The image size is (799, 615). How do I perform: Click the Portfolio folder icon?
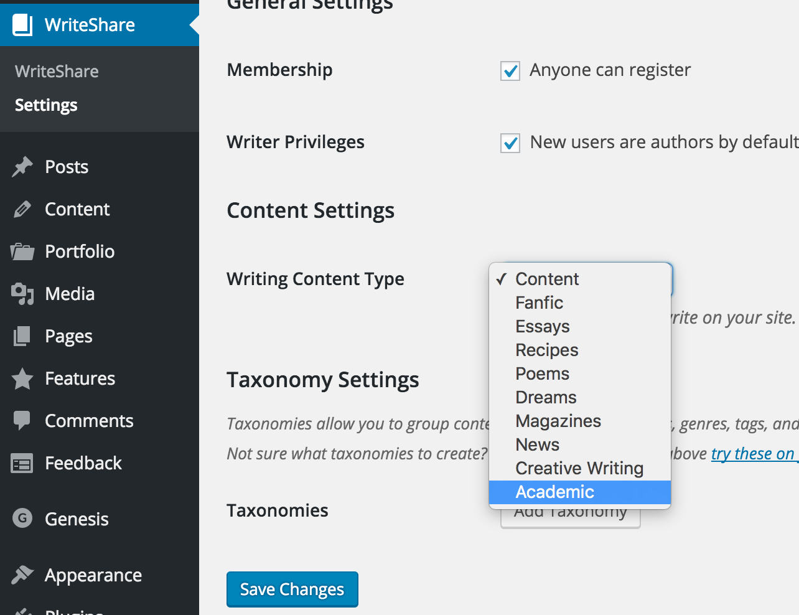22,251
